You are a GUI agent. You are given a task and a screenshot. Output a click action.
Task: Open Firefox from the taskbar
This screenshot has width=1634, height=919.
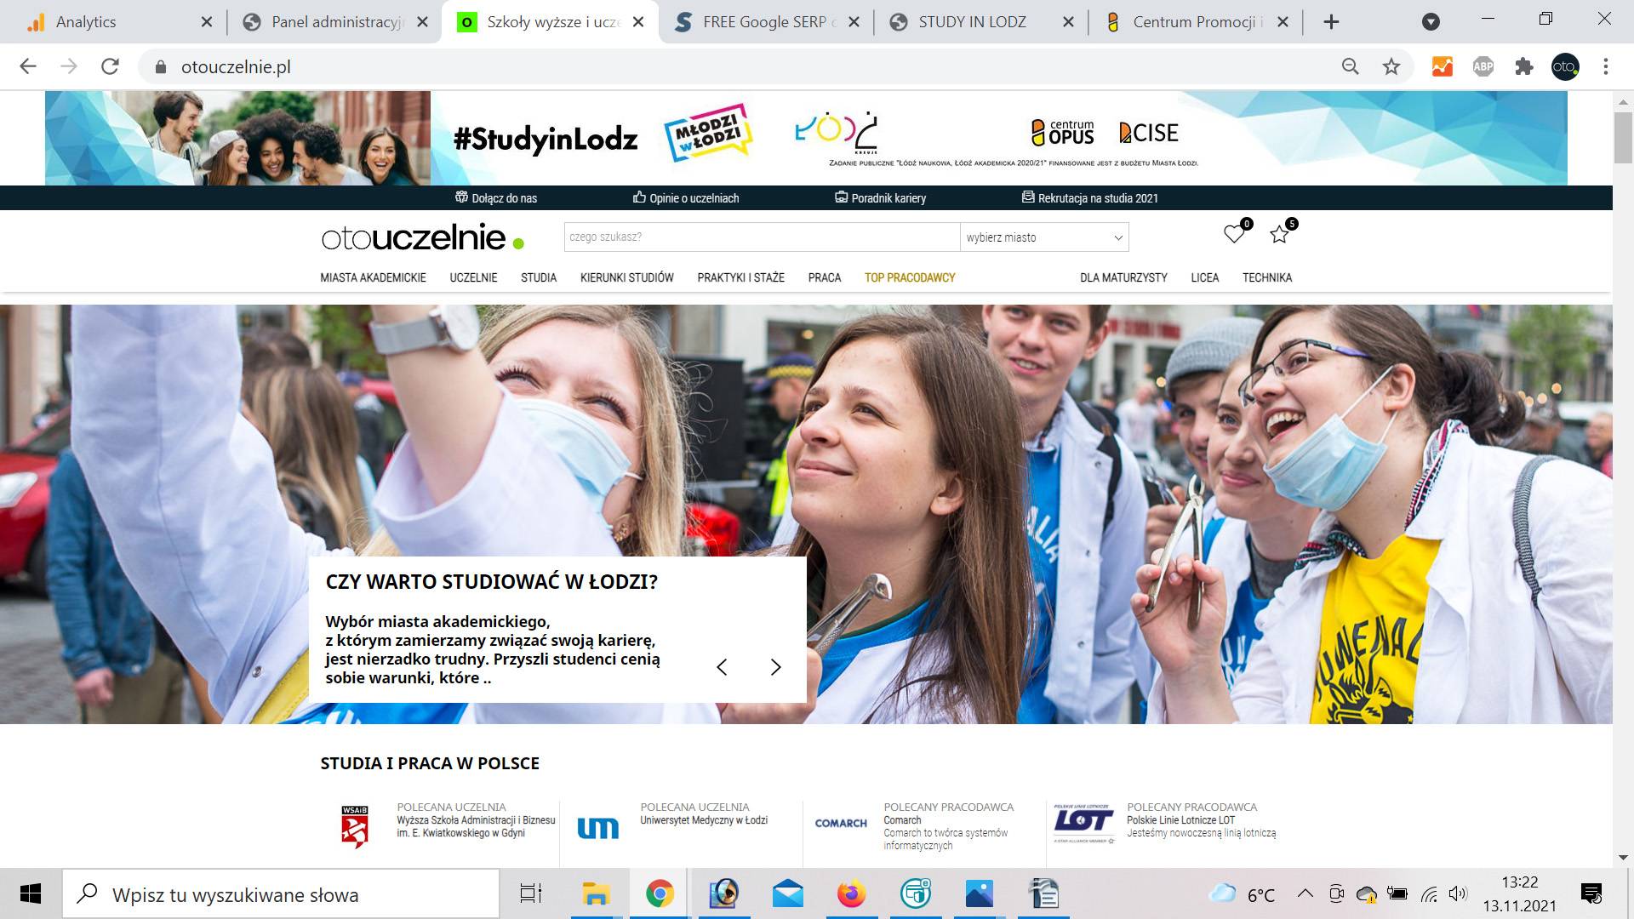[x=851, y=894]
